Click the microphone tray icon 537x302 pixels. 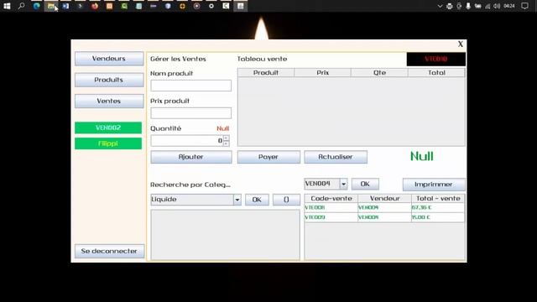click(468, 6)
